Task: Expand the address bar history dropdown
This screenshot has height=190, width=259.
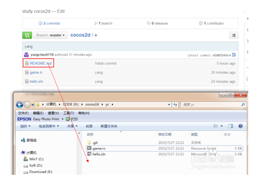Action: click(169, 105)
